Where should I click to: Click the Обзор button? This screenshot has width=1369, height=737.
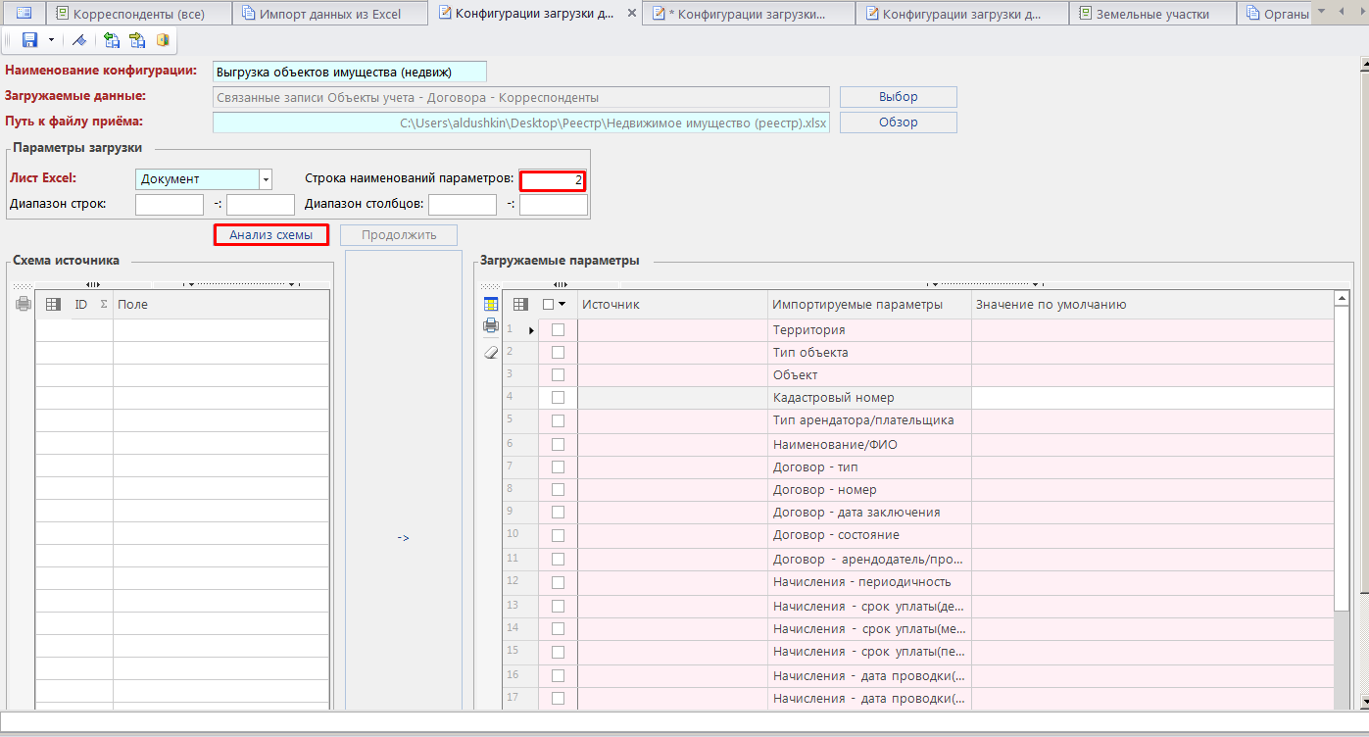coord(899,123)
